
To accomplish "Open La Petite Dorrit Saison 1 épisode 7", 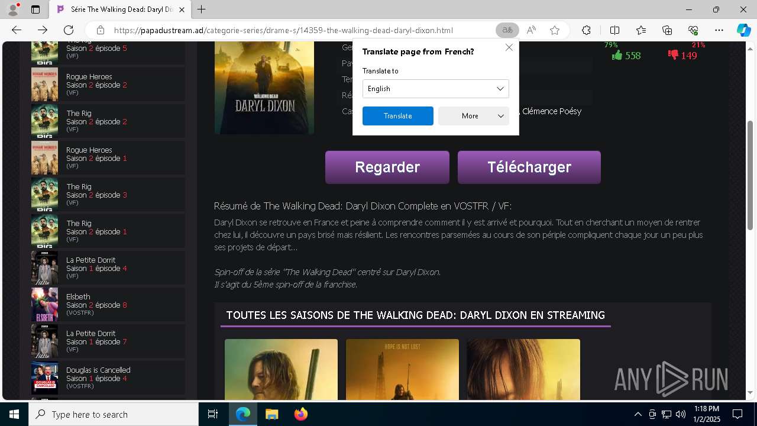I will point(108,341).
